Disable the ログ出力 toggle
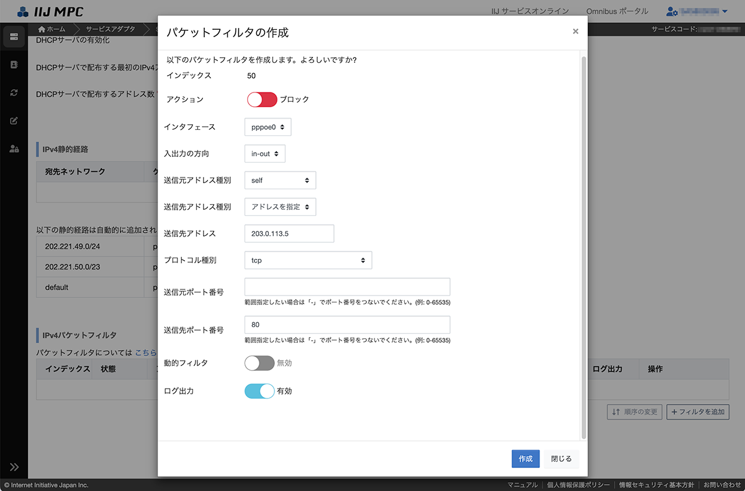The height and width of the screenshot is (491, 745). pos(260,391)
